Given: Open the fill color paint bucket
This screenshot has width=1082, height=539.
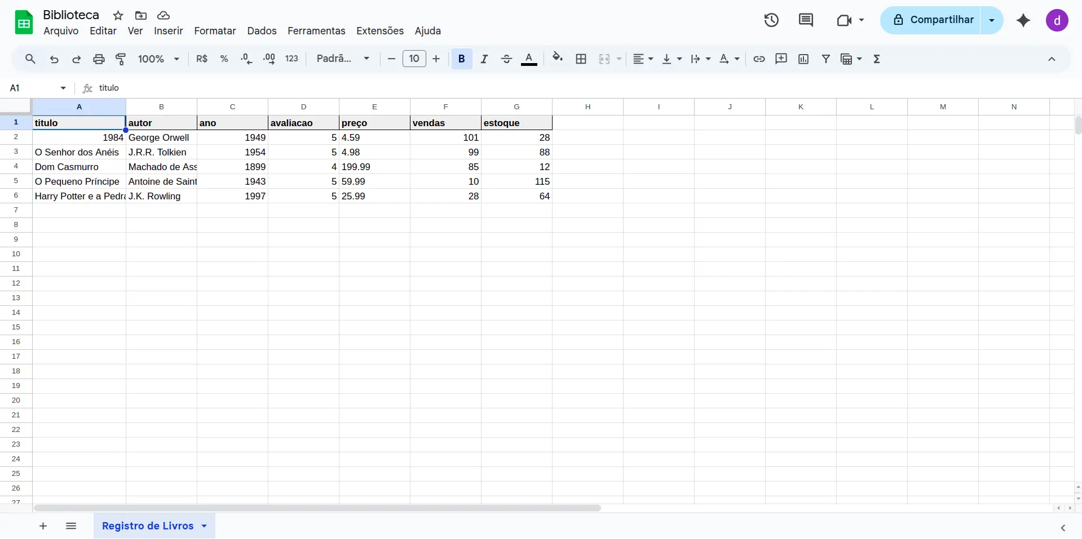Looking at the screenshot, I should point(558,59).
